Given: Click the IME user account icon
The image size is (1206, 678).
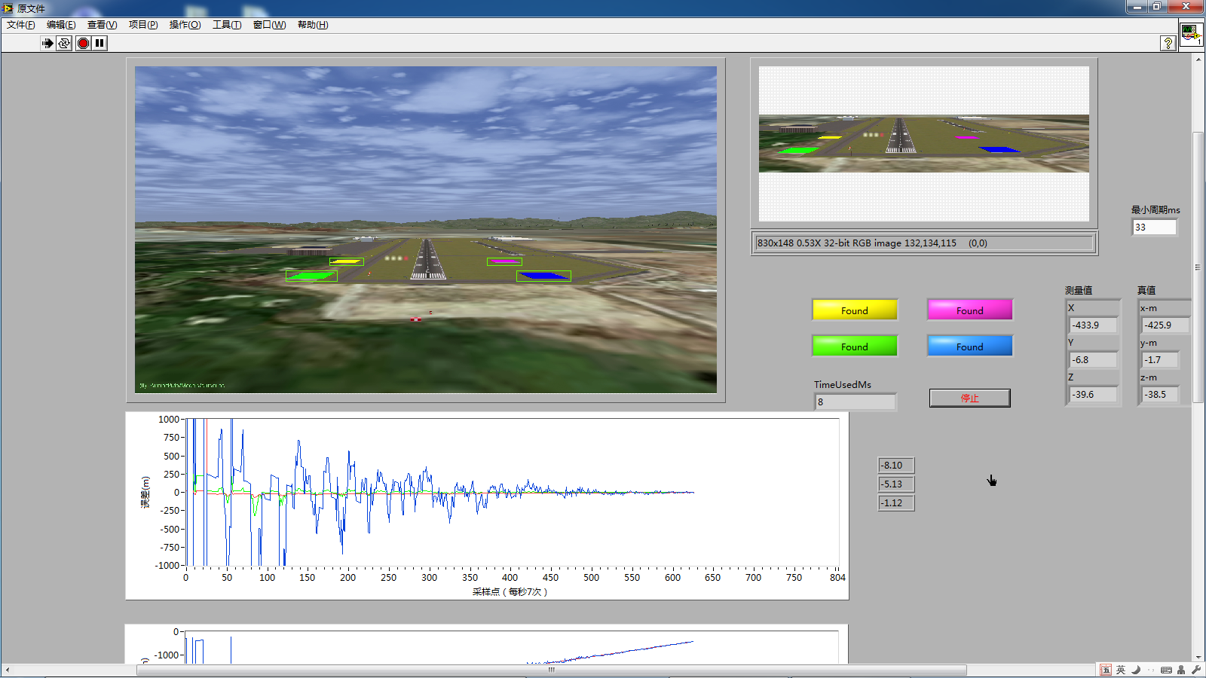Looking at the screenshot, I should coord(1181,670).
